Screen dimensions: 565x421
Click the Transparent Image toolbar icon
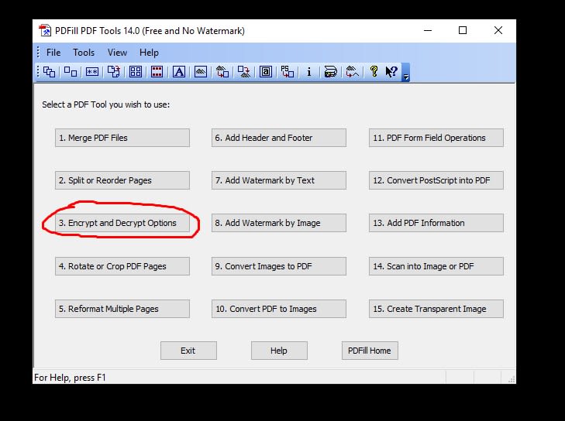click(353, 72)
